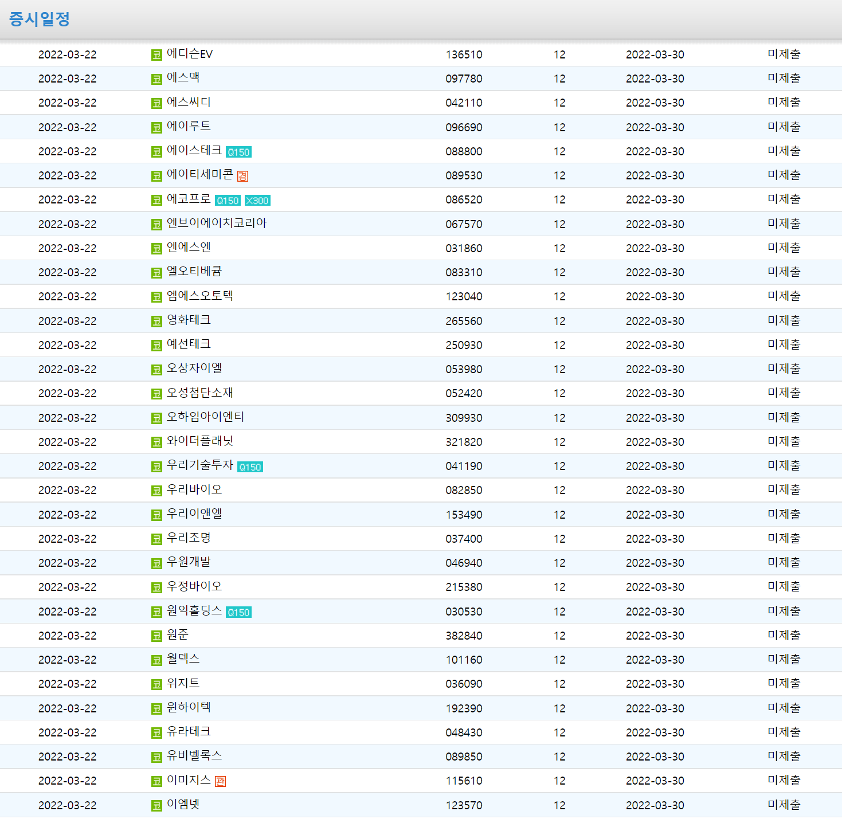Click 미제출 status in the 이엠넷 row

pyautogui.click(x=784, y=805)
